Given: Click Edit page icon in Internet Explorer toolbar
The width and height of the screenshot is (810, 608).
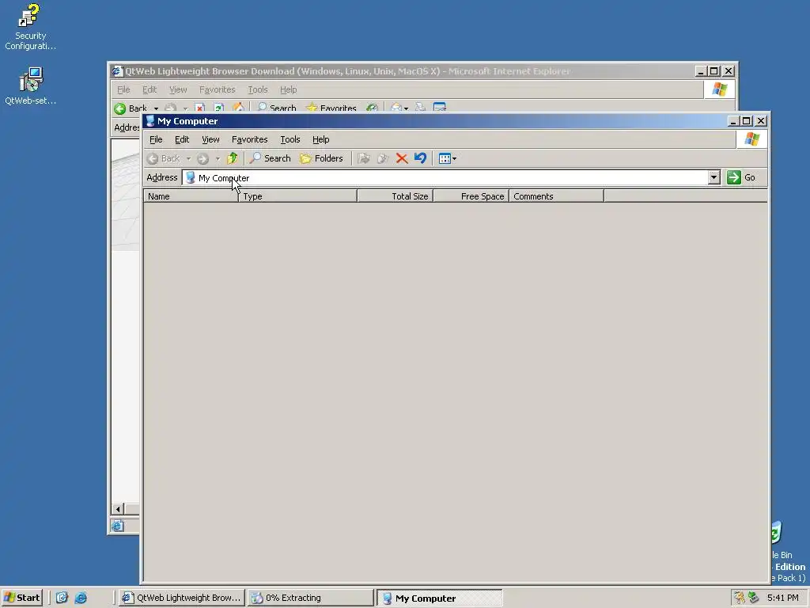Looking at the screenshot, I should pyautogui.click(x=439, y=108).
